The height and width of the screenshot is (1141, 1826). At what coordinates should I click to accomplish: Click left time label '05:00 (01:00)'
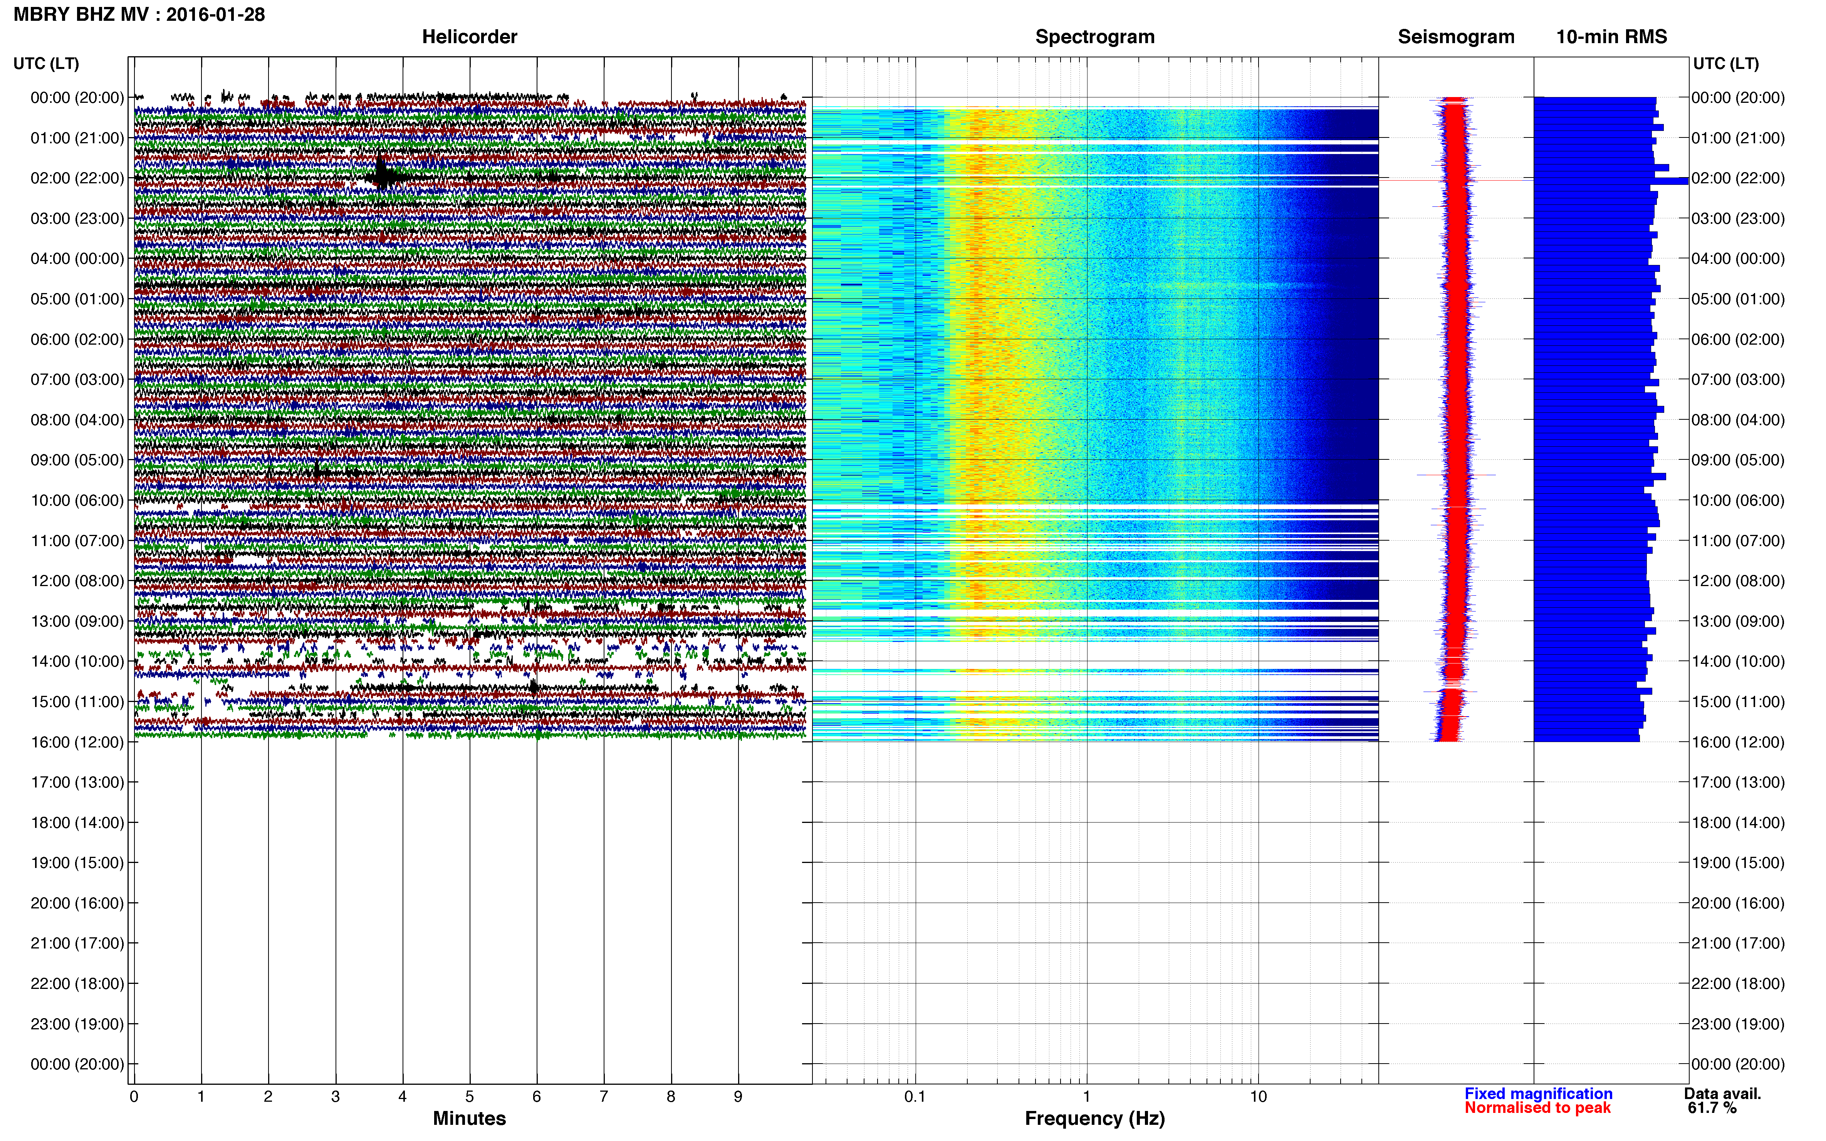77,299
